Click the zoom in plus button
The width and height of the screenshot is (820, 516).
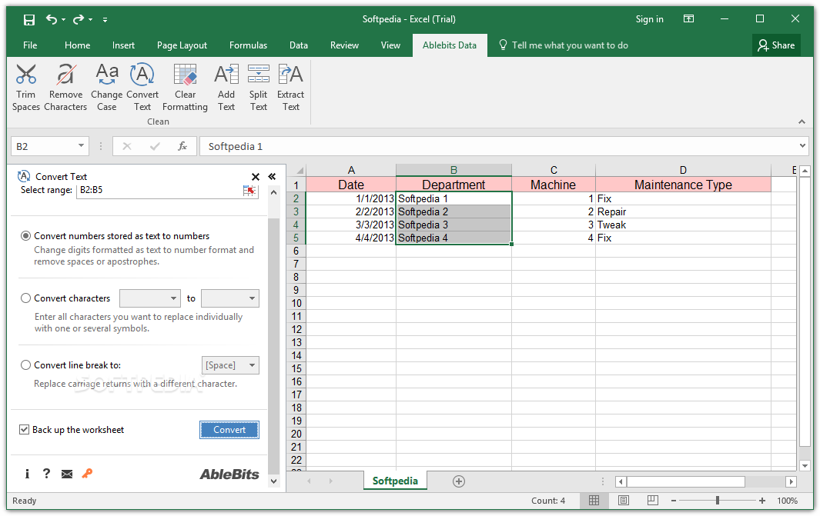(x=762, y=501)
